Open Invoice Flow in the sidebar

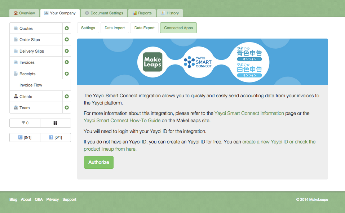(40, 85)
